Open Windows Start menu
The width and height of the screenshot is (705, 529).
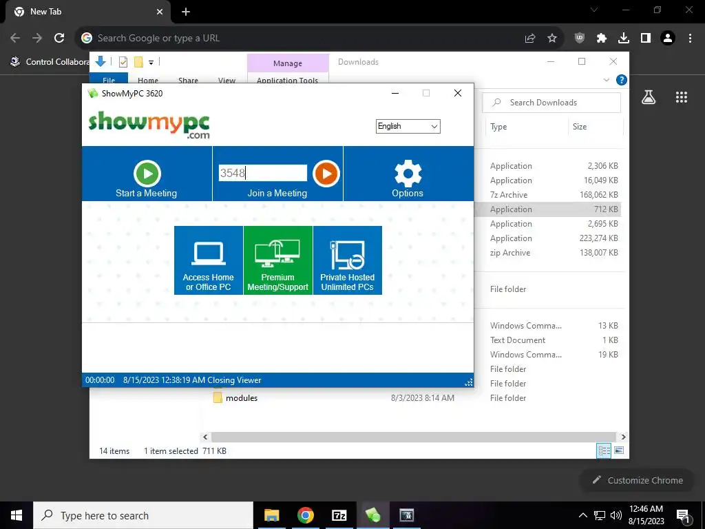(17, 515)
